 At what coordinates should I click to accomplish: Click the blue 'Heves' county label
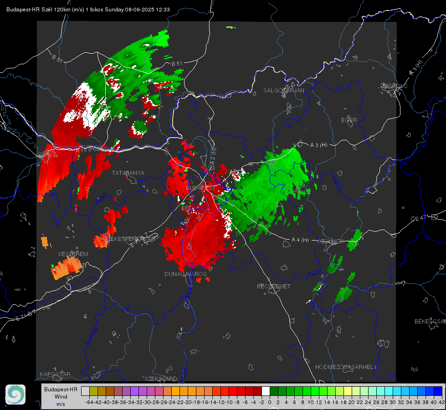click(337, 185)
